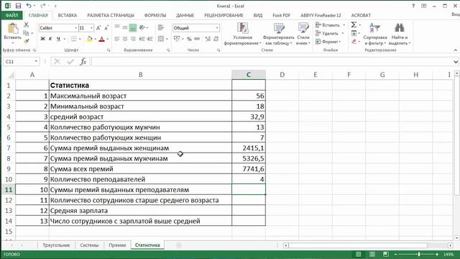460x259 pixels.
Task: Open font color dropdown arrow
Action: 108,39
